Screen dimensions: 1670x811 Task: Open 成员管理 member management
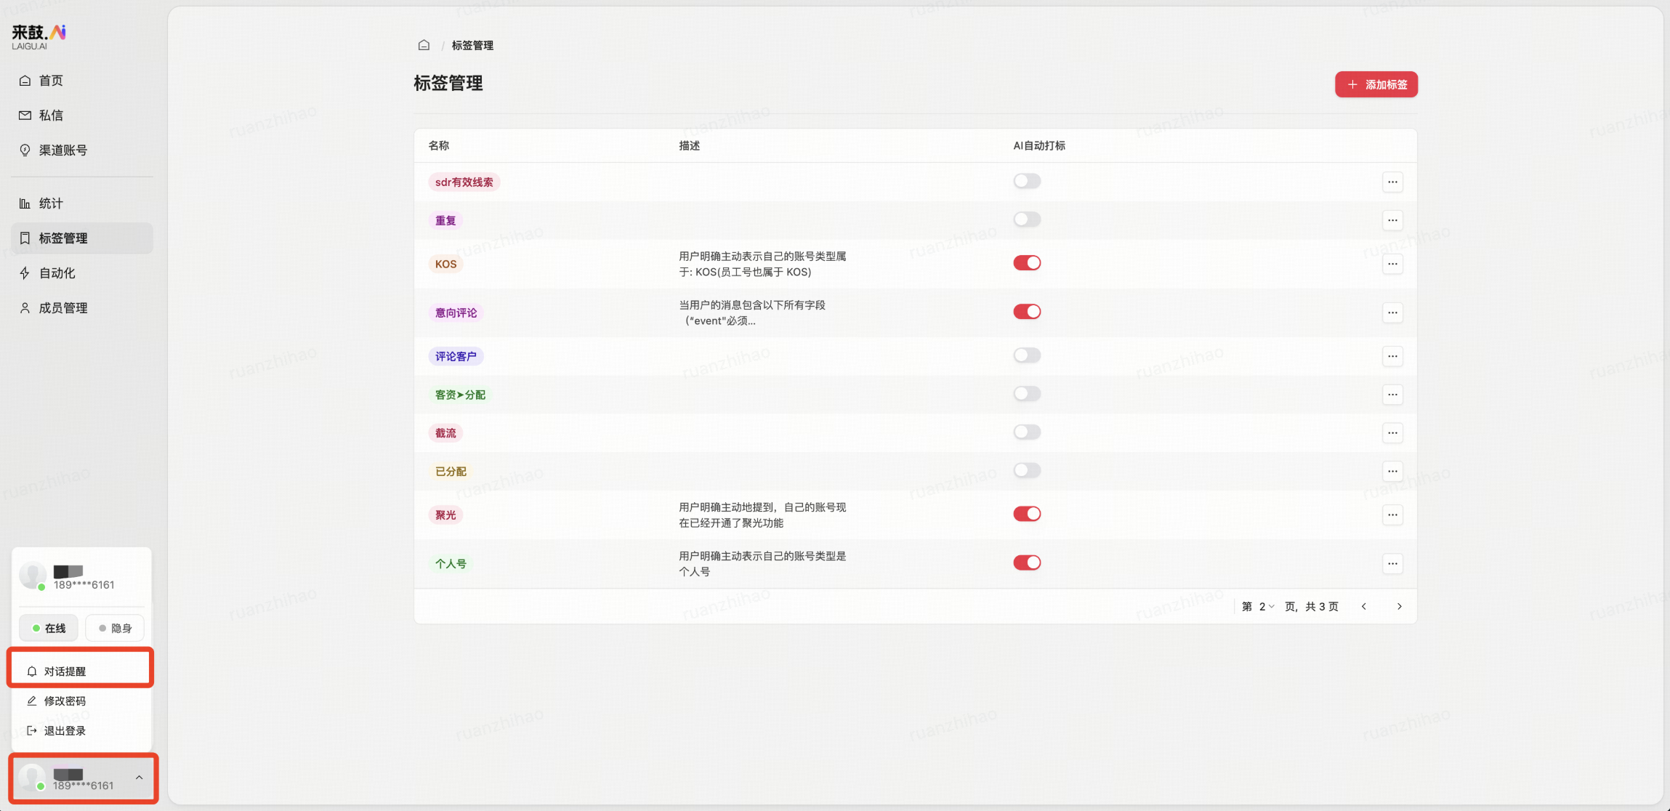click(62, 307)
